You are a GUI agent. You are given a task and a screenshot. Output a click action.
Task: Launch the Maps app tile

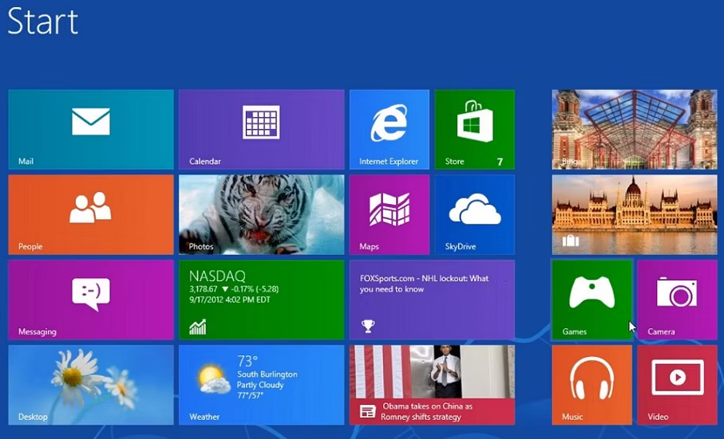pos(389,214)
